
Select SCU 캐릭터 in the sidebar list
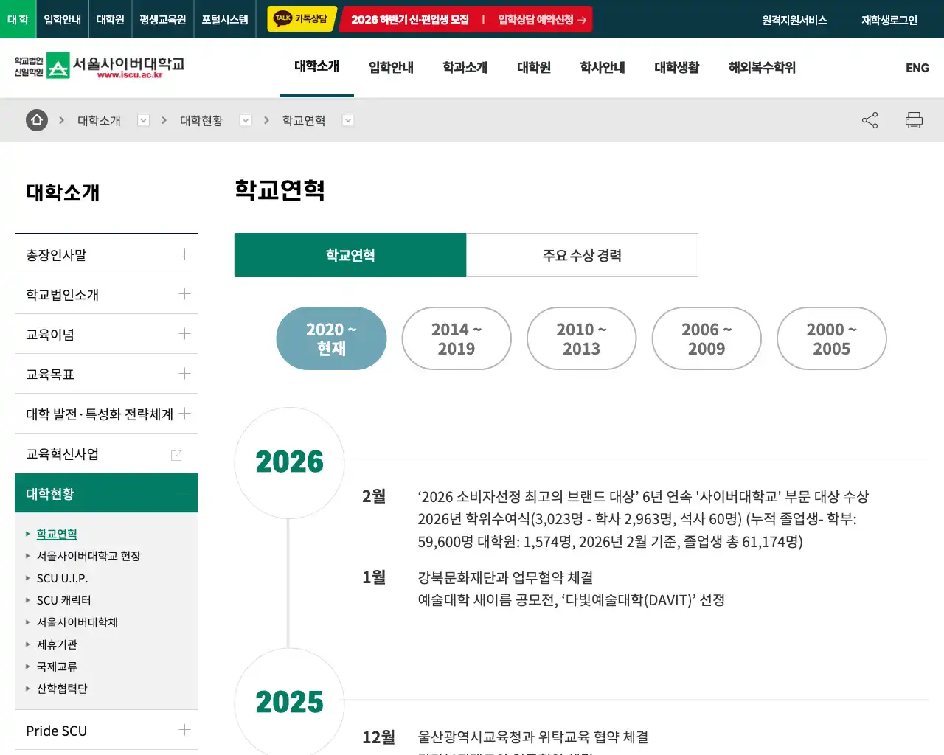[x=63, y=600]
